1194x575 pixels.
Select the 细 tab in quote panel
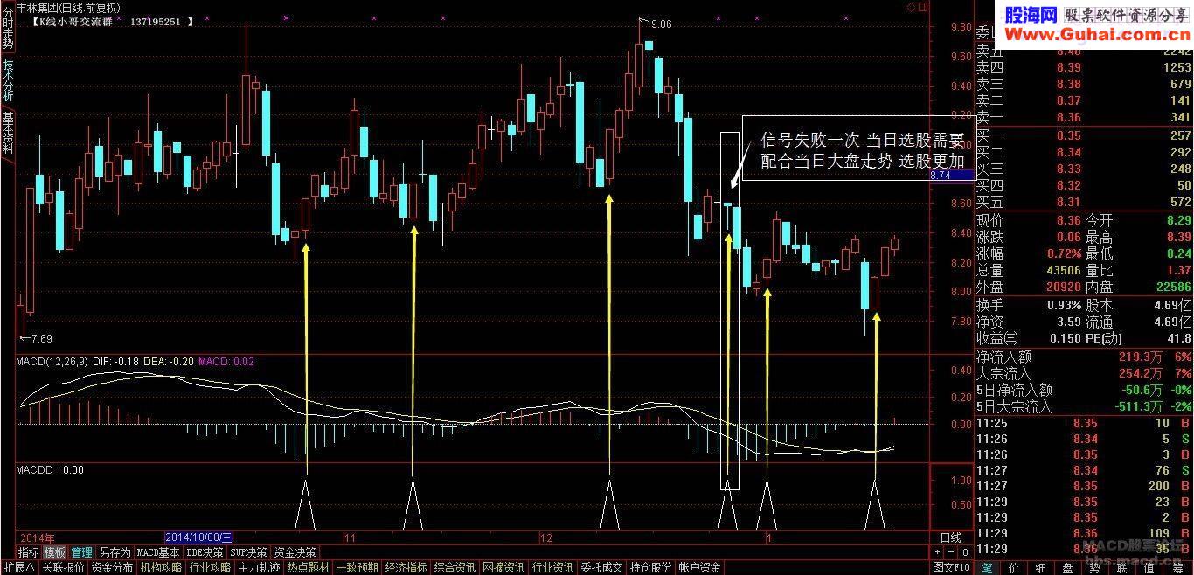(1041, 567)
